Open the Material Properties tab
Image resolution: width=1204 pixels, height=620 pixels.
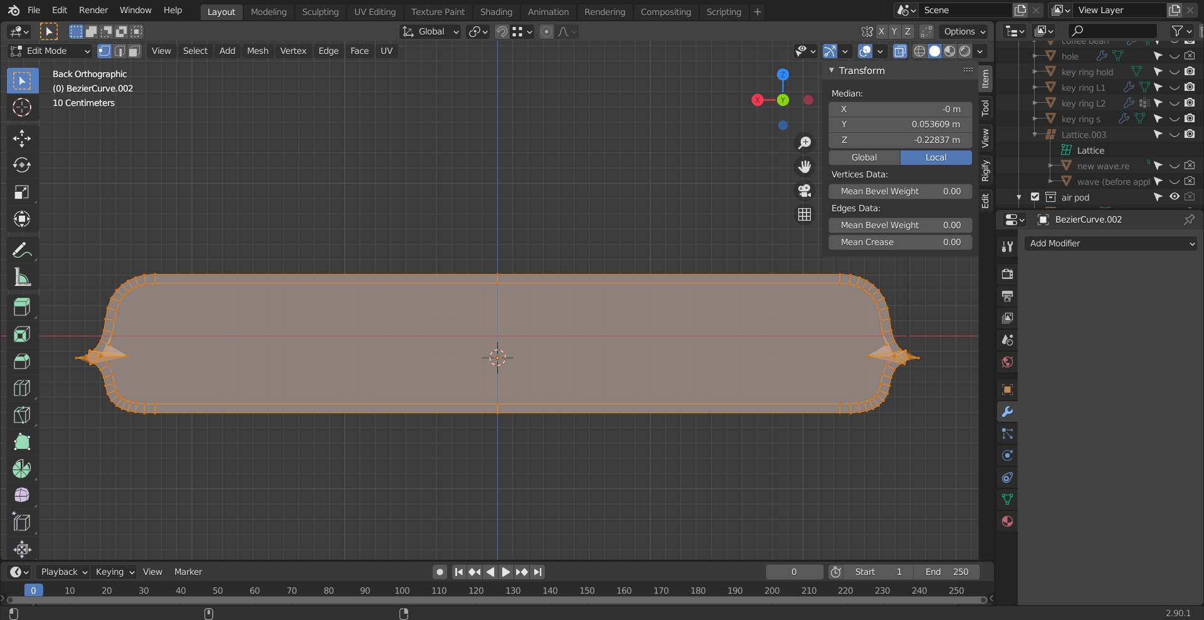point(1006,521)
